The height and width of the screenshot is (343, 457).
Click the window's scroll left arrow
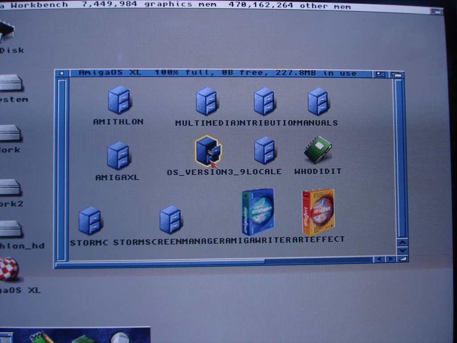[x=379, y=259]
